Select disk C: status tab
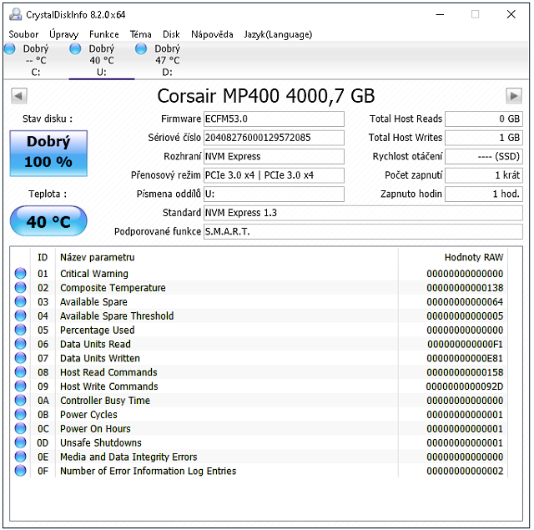This screenshot has height=530, width=534. (36, 60)
